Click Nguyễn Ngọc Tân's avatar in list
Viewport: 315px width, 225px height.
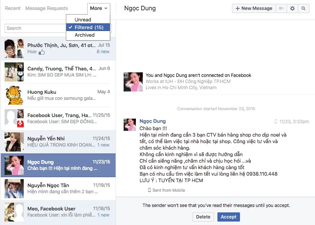point(14,189)
